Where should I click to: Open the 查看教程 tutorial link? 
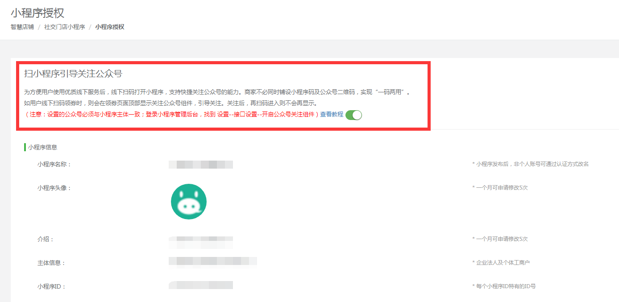[x=332, y=114]
